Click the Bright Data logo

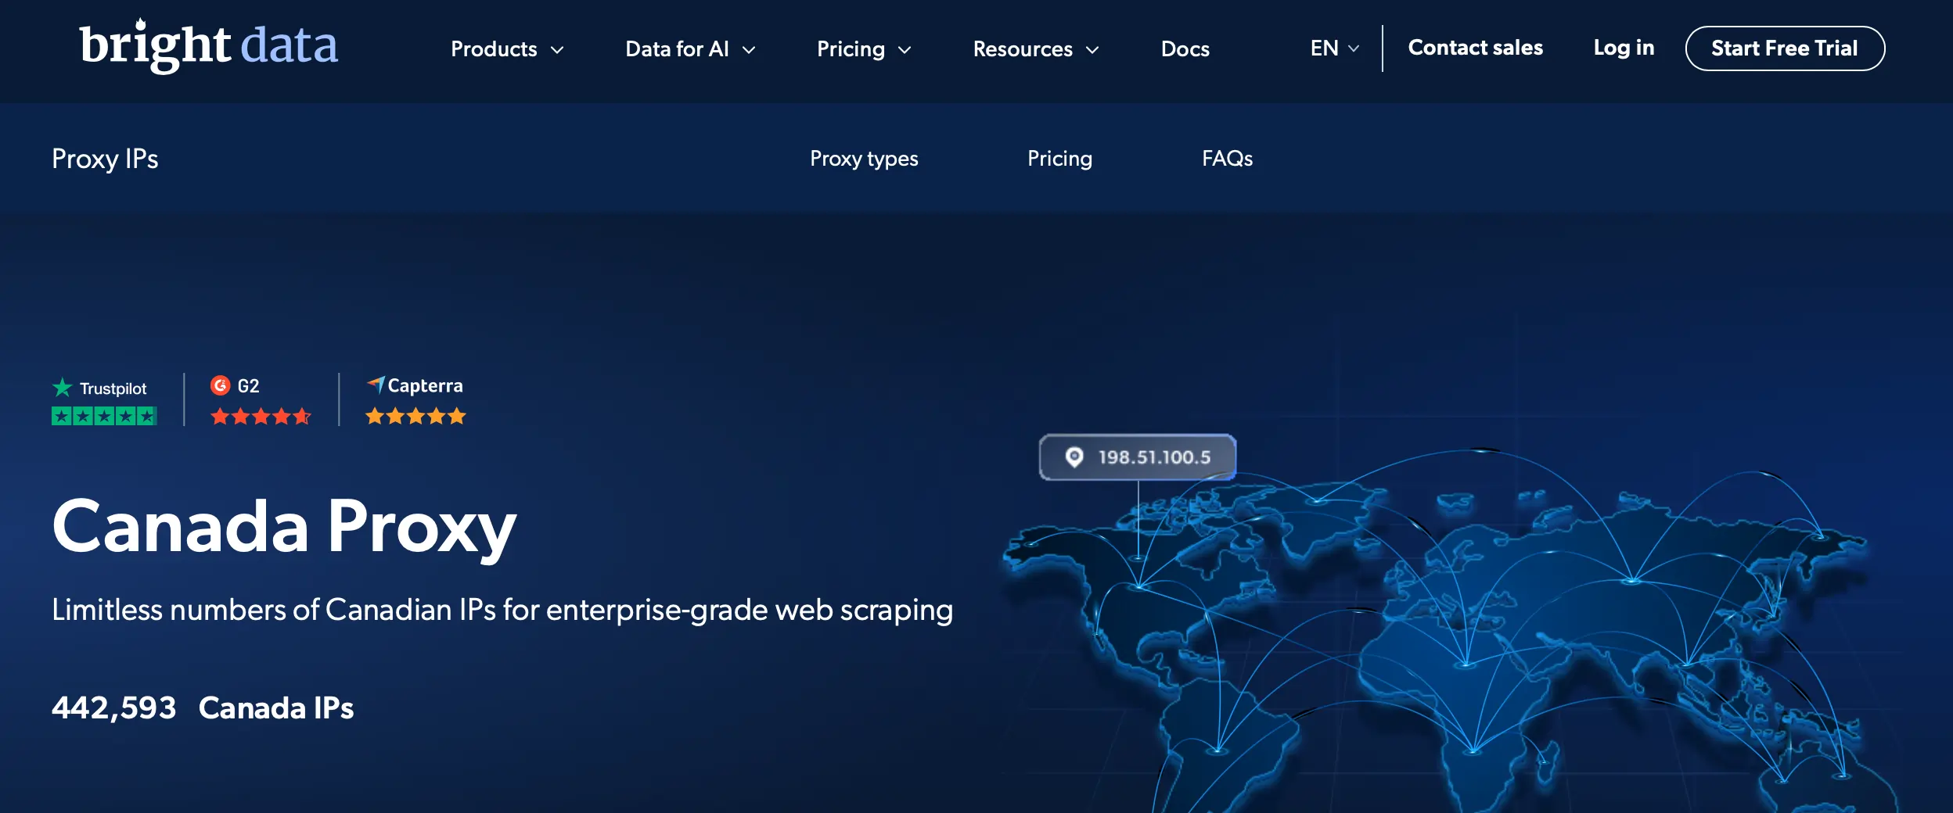208,45
